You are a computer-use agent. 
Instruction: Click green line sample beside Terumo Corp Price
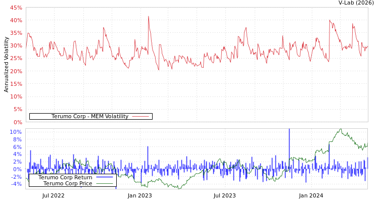[x=104, y=183]
